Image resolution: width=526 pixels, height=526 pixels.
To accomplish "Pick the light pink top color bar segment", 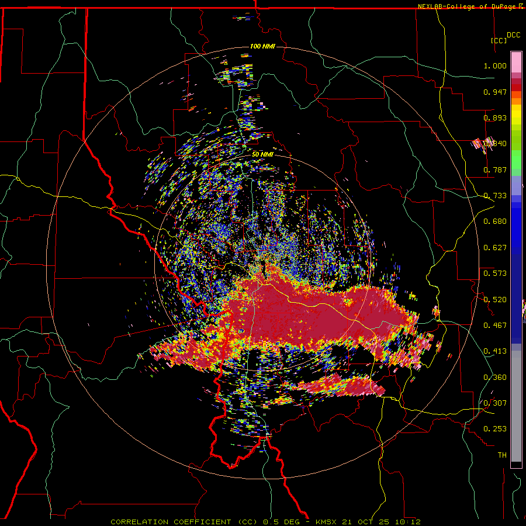I will click(x=516, y=63).
